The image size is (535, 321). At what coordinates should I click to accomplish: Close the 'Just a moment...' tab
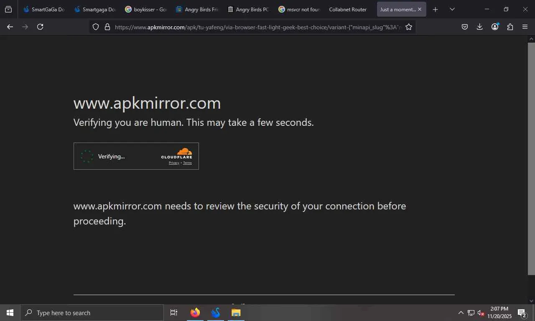coord(420,9)
